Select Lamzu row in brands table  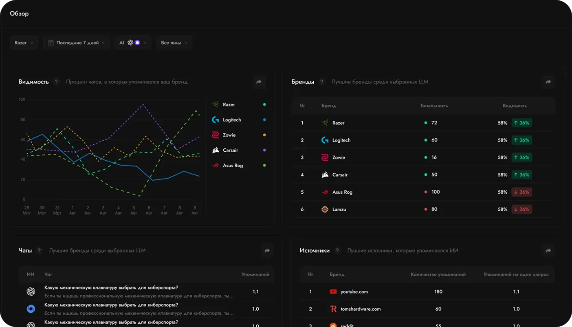[423, 210]
